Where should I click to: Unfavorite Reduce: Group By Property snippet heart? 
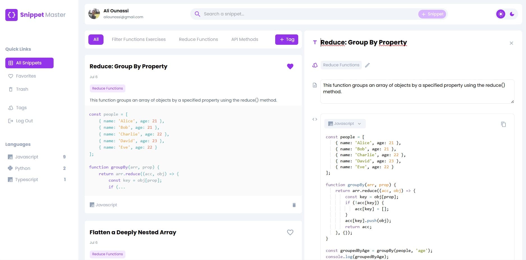(290, 66)
